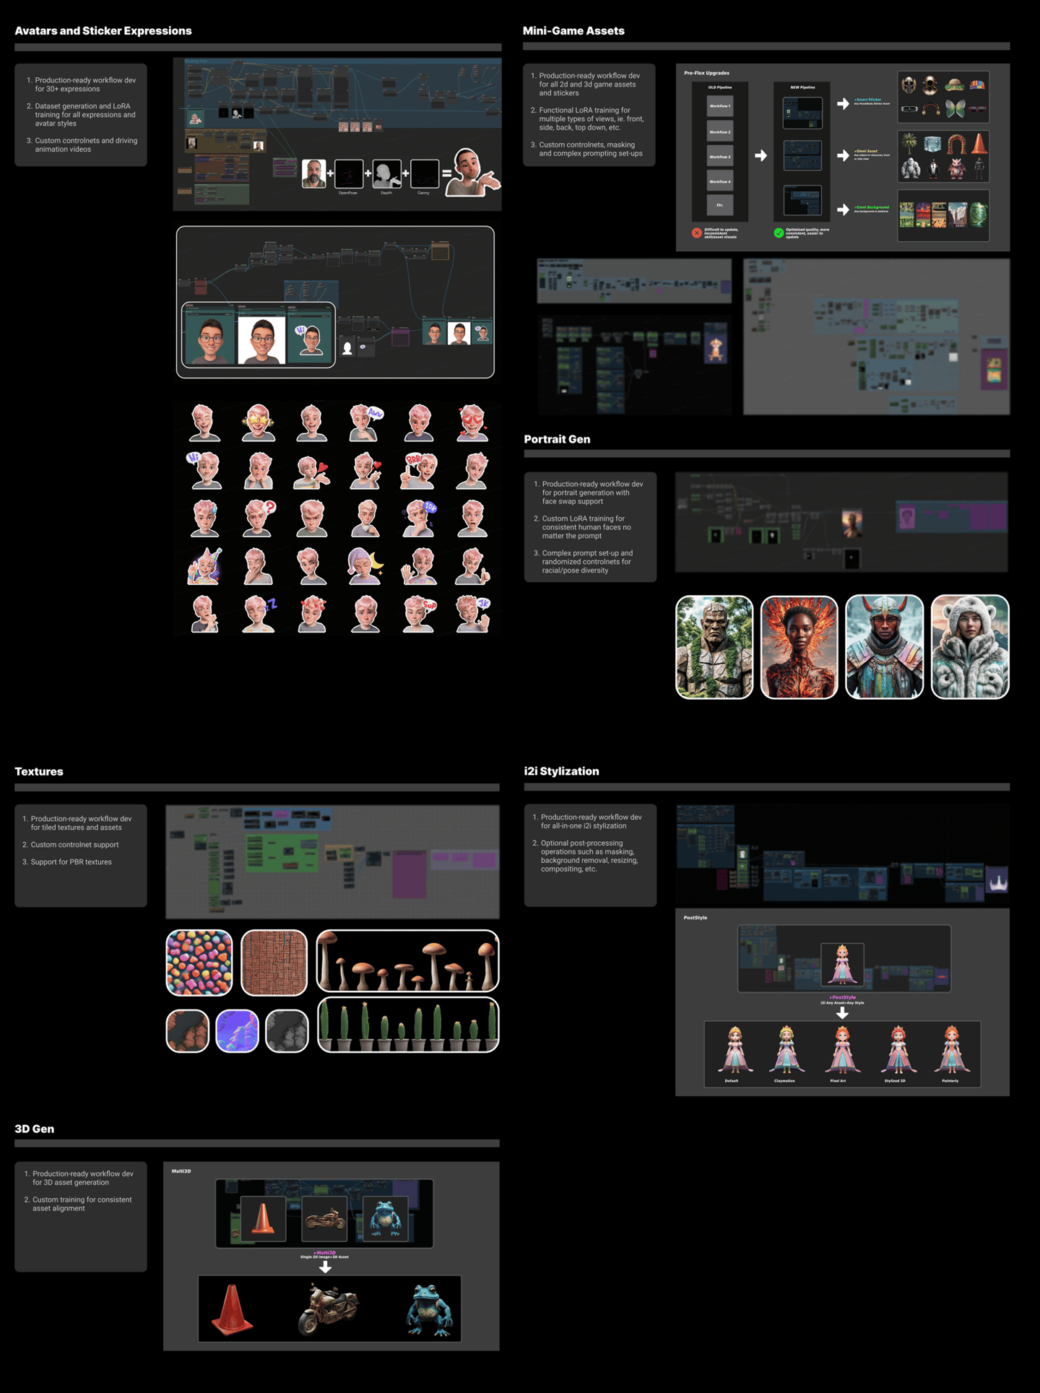Pick the sticker with a red question mark
The height and width of the screenshot is (1393, 1040).
click(259, 518)
